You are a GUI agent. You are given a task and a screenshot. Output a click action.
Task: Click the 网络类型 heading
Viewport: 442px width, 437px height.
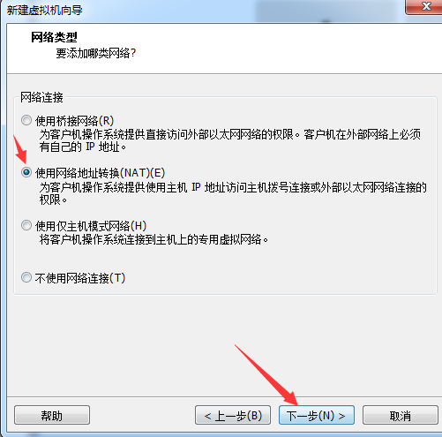54,37
